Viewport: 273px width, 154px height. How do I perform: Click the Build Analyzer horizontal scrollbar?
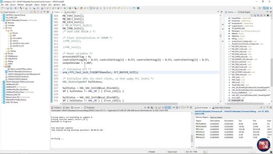(x=225, y=148)
